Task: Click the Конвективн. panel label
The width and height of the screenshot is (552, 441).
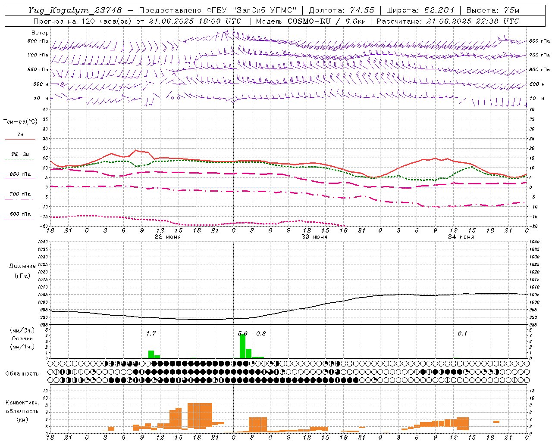Action: pyautogui.click(x=22, y=403)
